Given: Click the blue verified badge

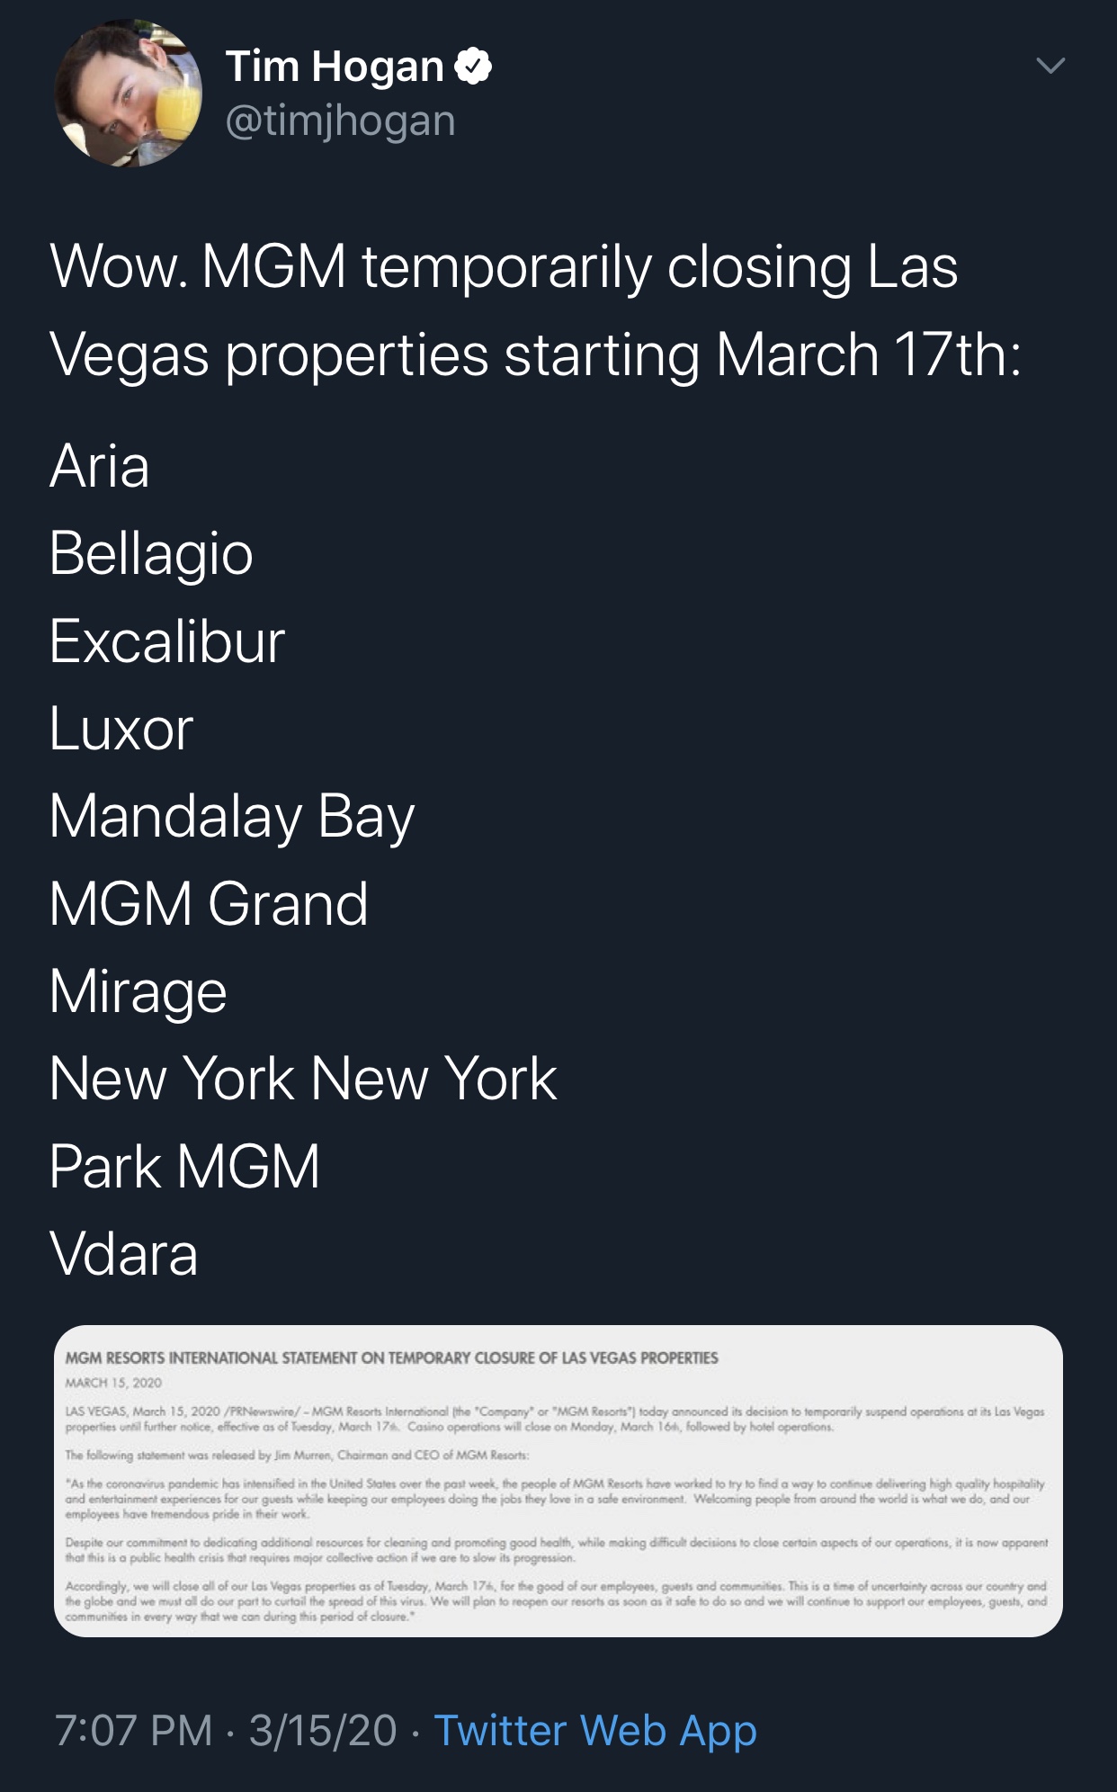Looking at the screenshot, I should pyautogui.click(x=473, y=67).
